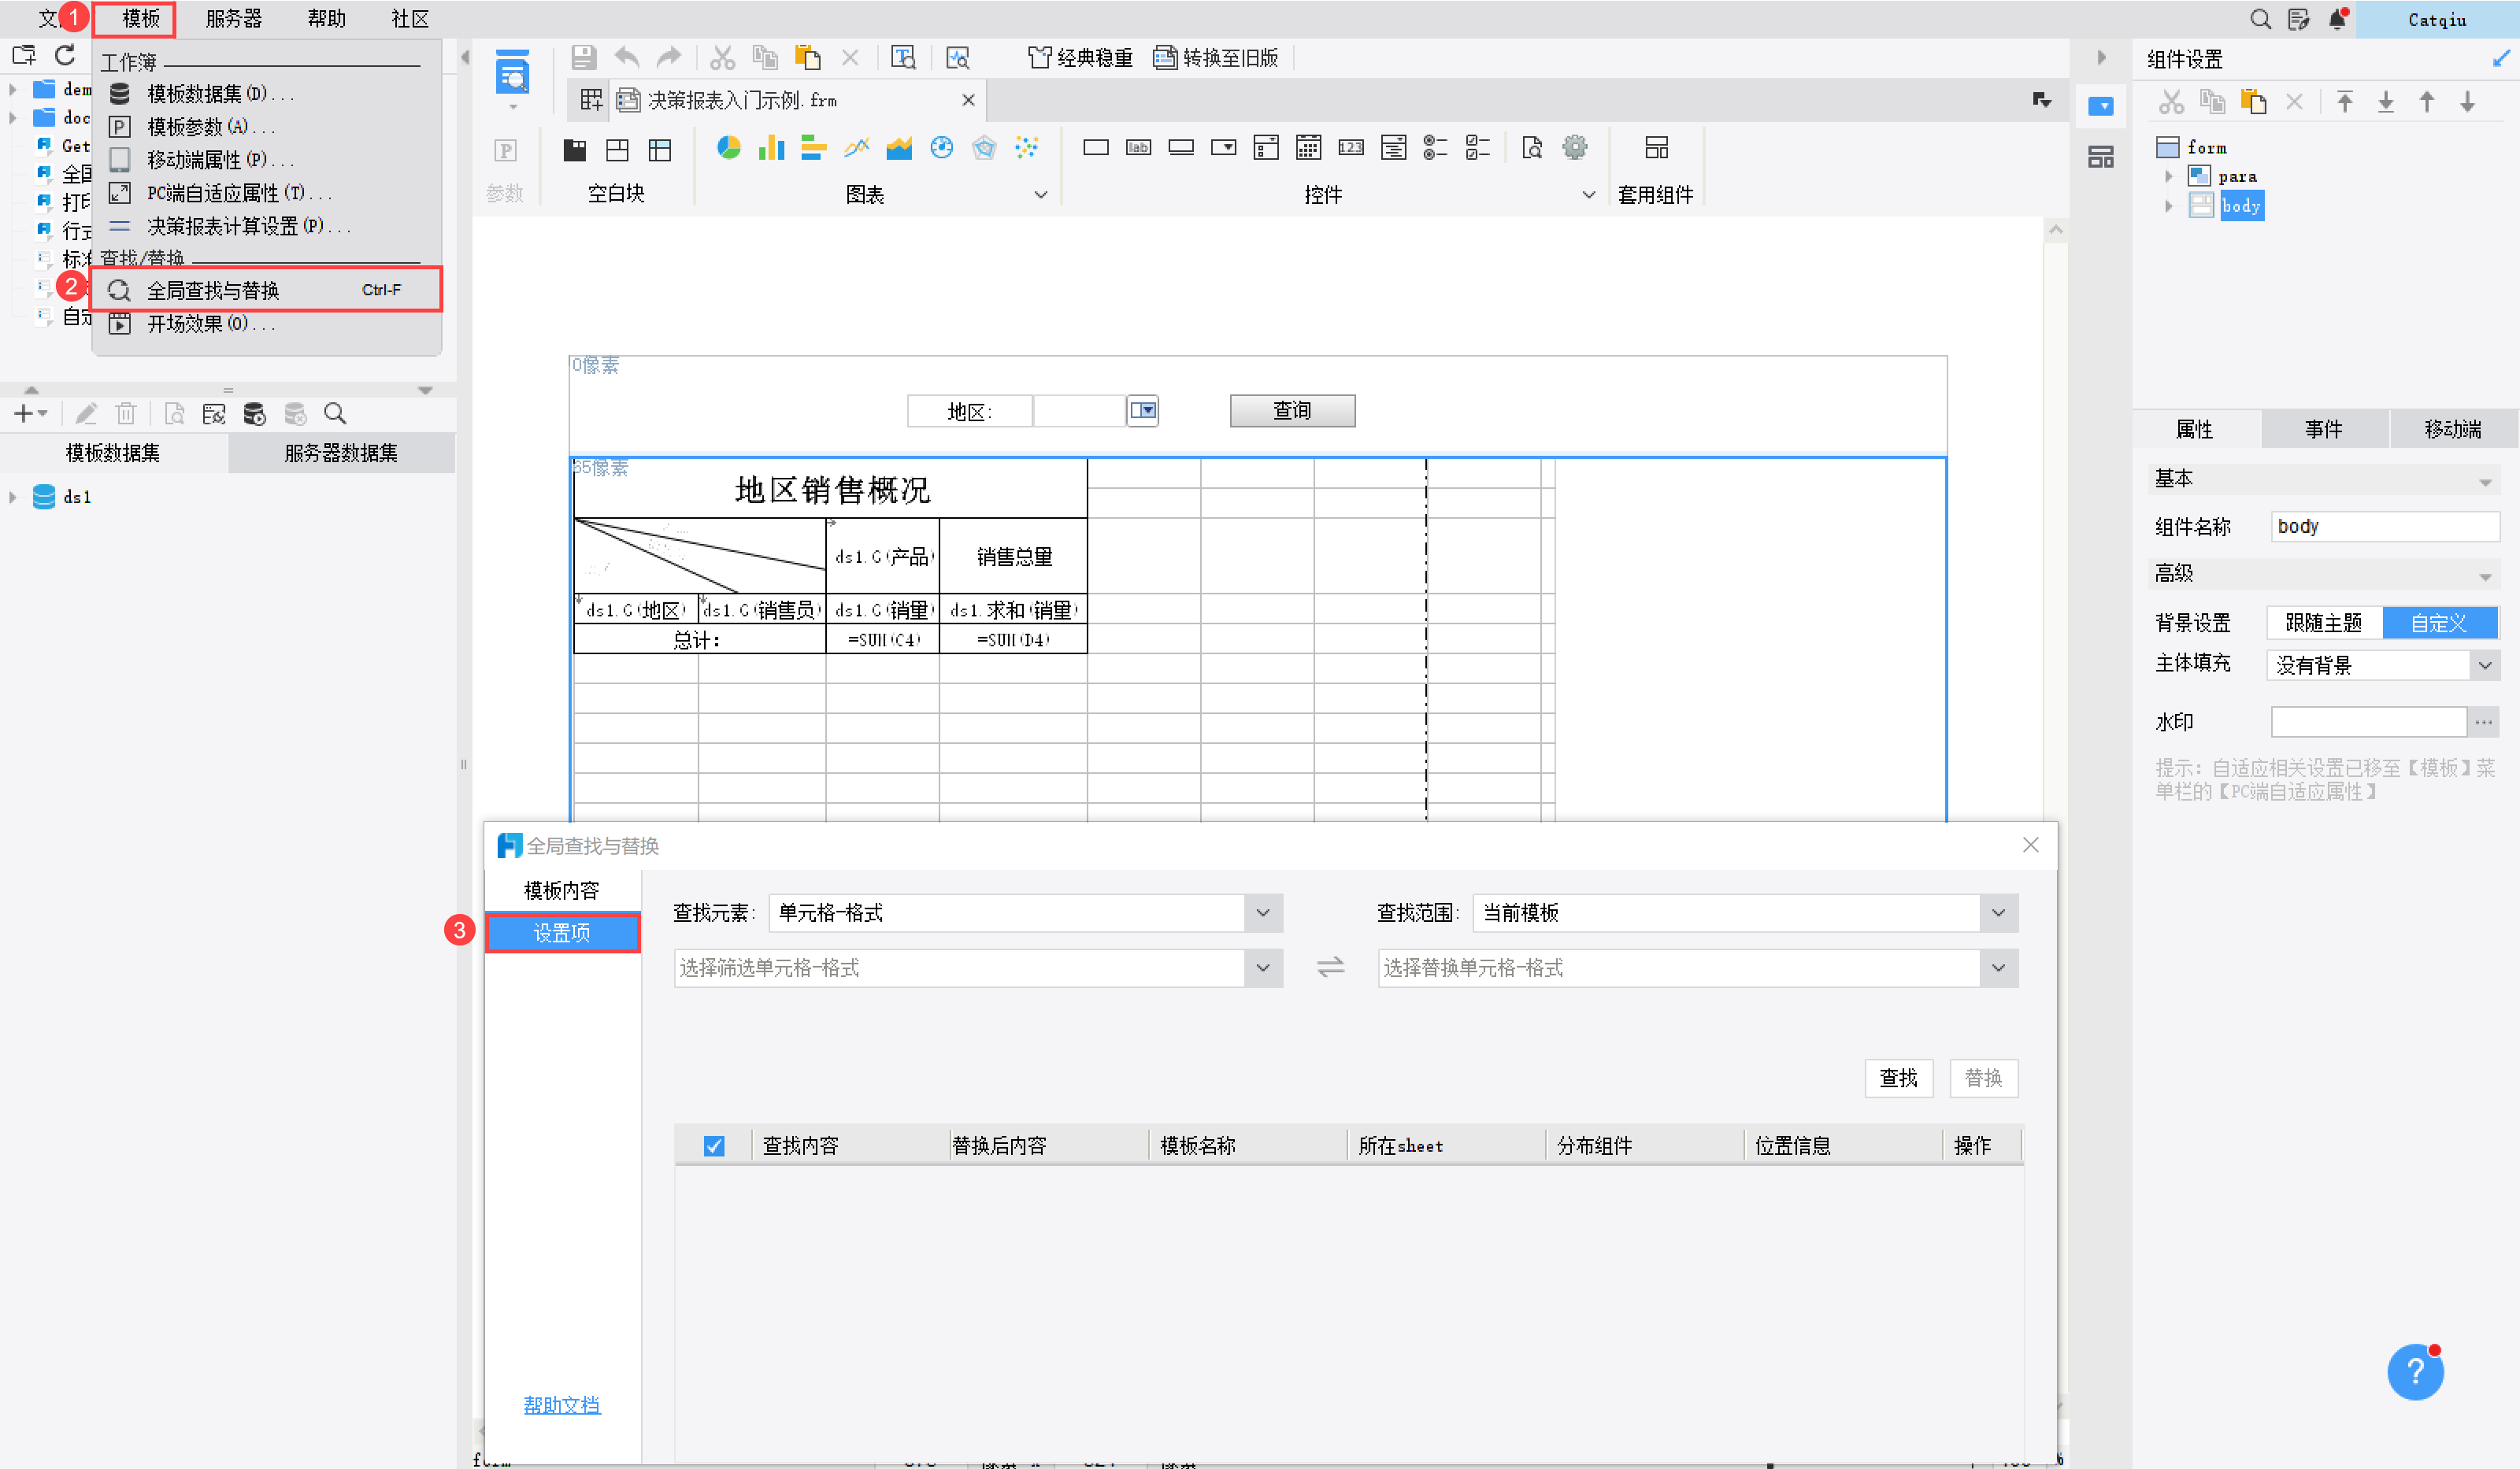This screenshot has height=1469, width=2520.
Task: Switch to the 移动端 tab
Action: tap(2453, 428)
